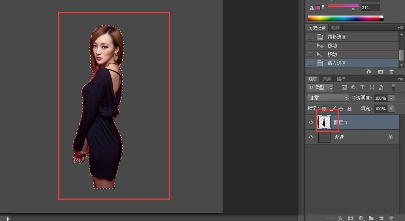Viewport: 405px width, 221px height.
Task: Filter layers by smart objects icon
Action: pos(381,88)
